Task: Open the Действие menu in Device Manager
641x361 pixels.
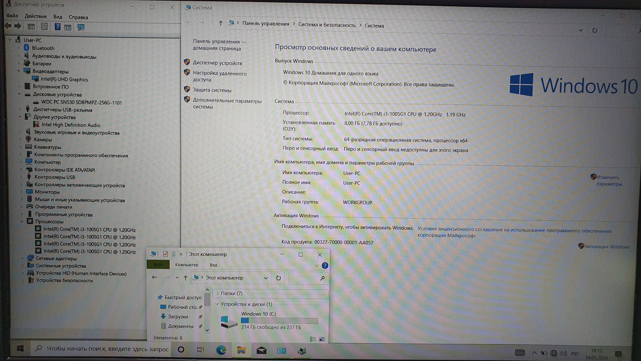Action: [x=36, y=16]
